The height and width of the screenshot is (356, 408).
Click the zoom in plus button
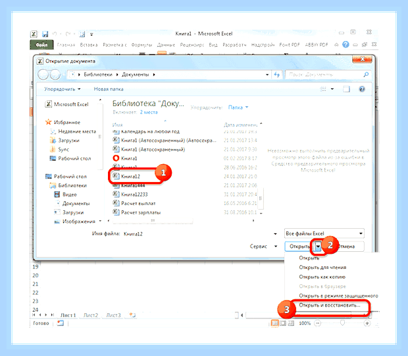[367, 323]
